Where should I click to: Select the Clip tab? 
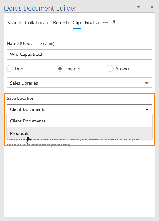[77, 23]
